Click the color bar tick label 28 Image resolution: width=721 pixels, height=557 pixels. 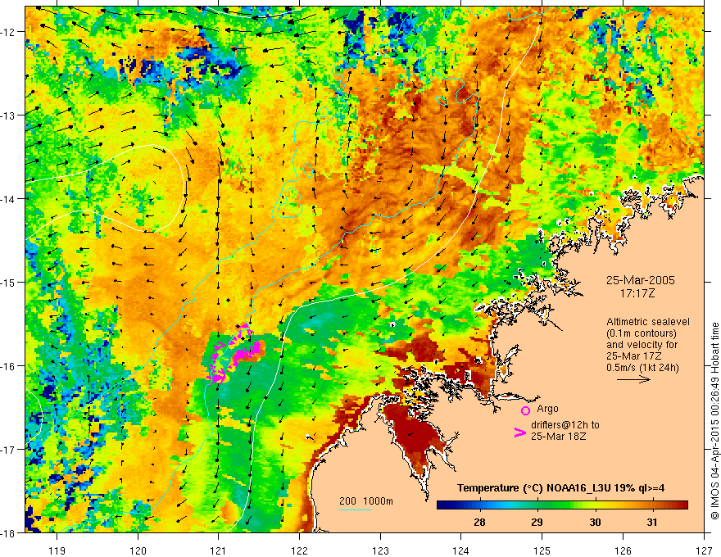point(479,522)
